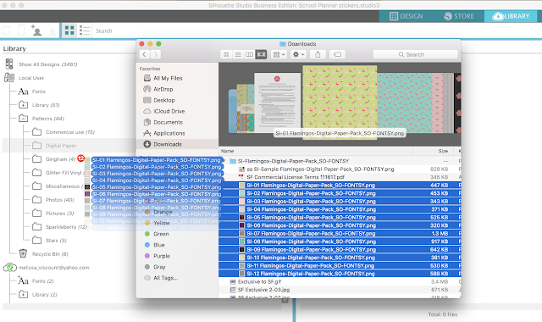Click the Gingham folder icon
Image resolution: width=542 pixels, height=322 pixels.
point(36,159)
